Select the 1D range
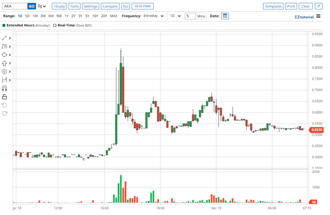The width and height of the screenshot is (330, 215). click(20, 16)
